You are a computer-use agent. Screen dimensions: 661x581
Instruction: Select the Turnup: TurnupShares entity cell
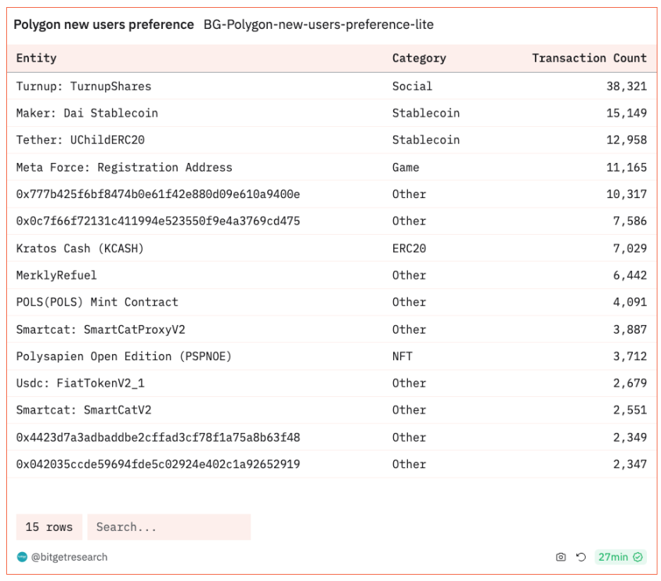(84, 86)
